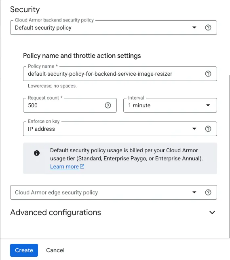Screen dimensions: 230x260
Task: Click help icon for Enforce on key
Action: (208, 129)
